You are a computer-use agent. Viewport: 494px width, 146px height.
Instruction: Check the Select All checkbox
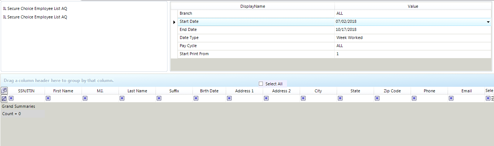[x=261, y=84]
